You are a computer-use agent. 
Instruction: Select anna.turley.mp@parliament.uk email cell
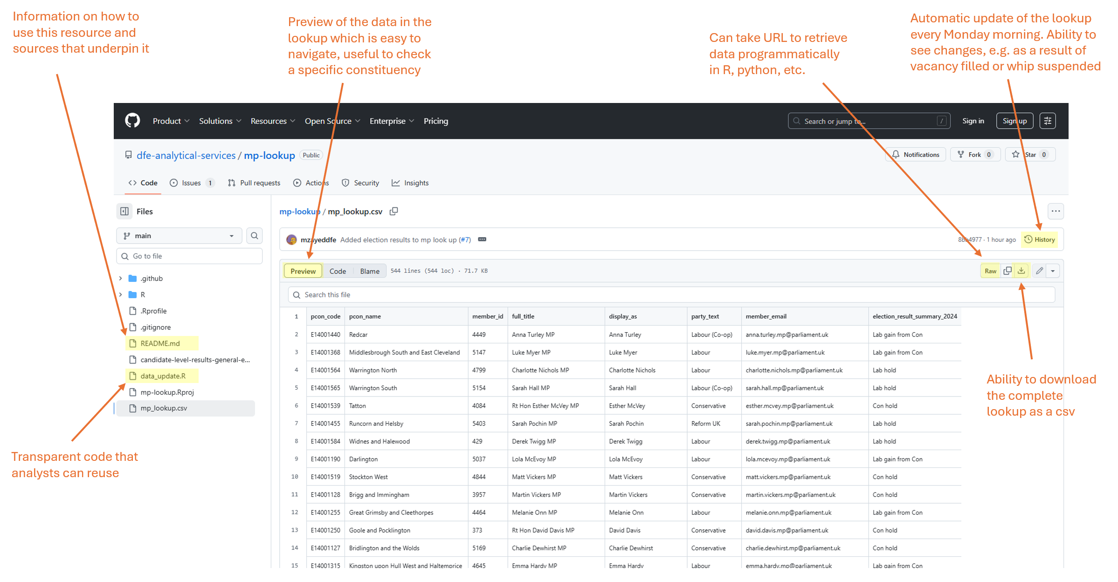pos(805,335)
